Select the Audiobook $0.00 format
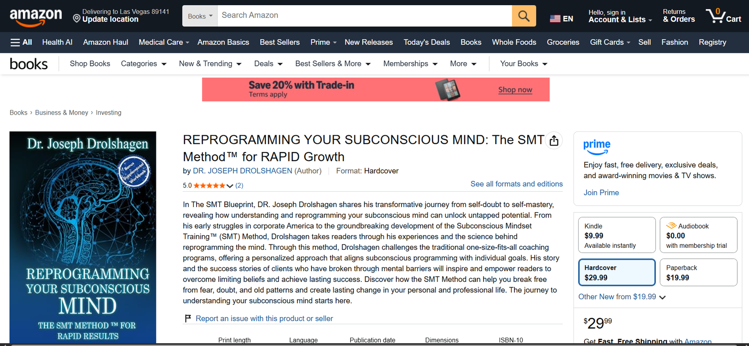This screenshot has width=749, height=346. [x=698, y=235]
